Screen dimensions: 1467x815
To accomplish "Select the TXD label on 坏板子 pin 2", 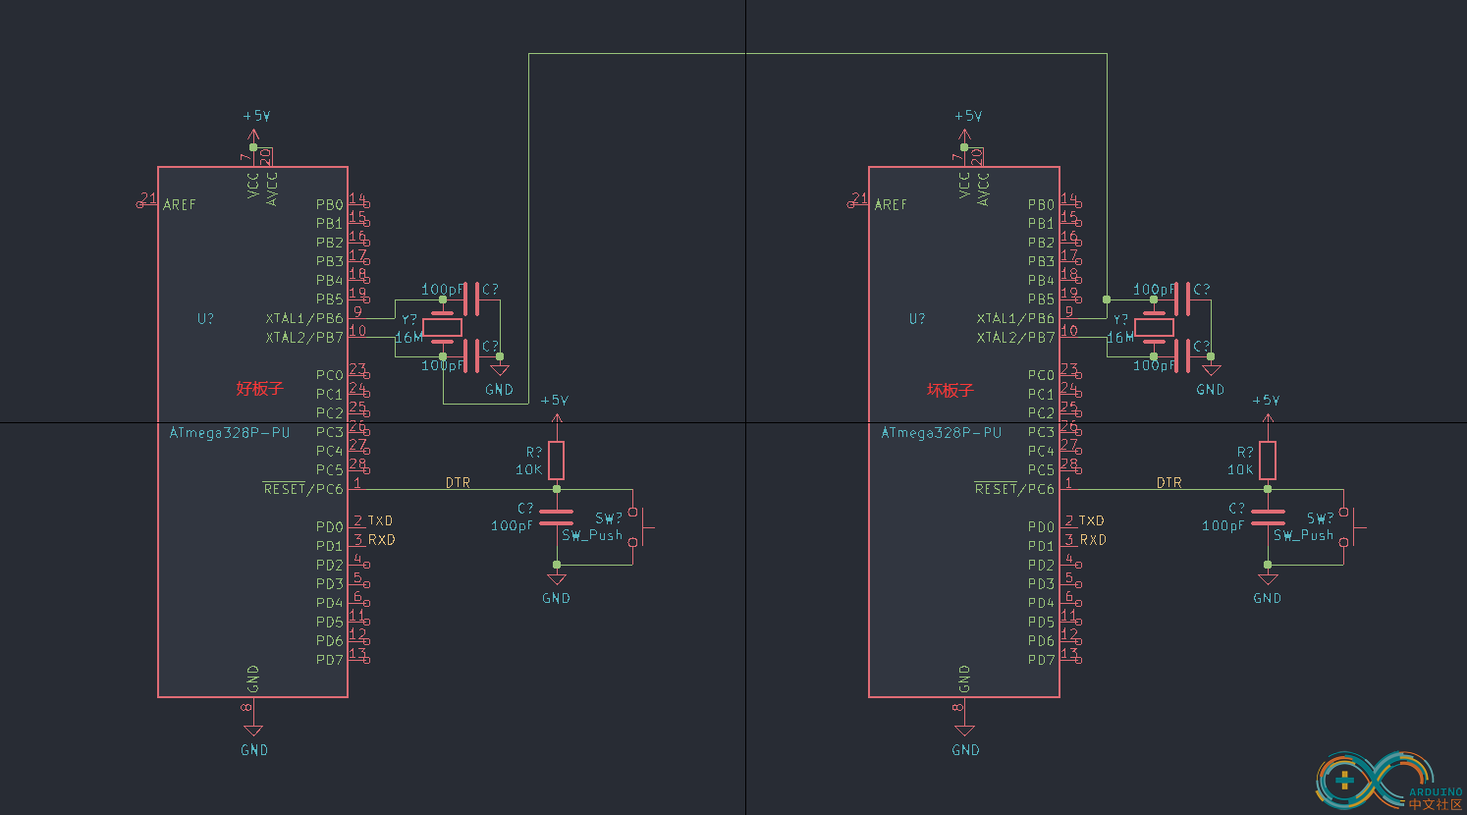I will (1091, 520).
